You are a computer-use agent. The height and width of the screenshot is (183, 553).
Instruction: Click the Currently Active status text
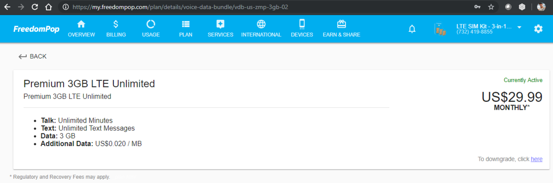(523, 80)
